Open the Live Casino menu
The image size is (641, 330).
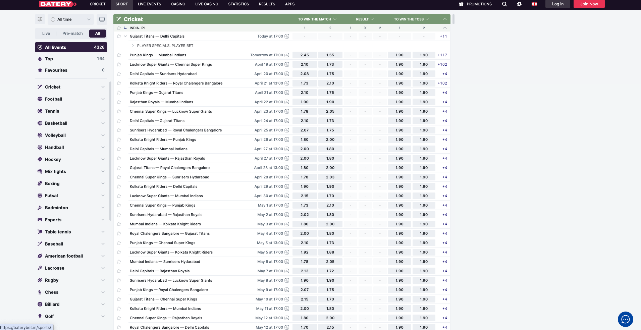pyautogui.click(x=207, y=4)
